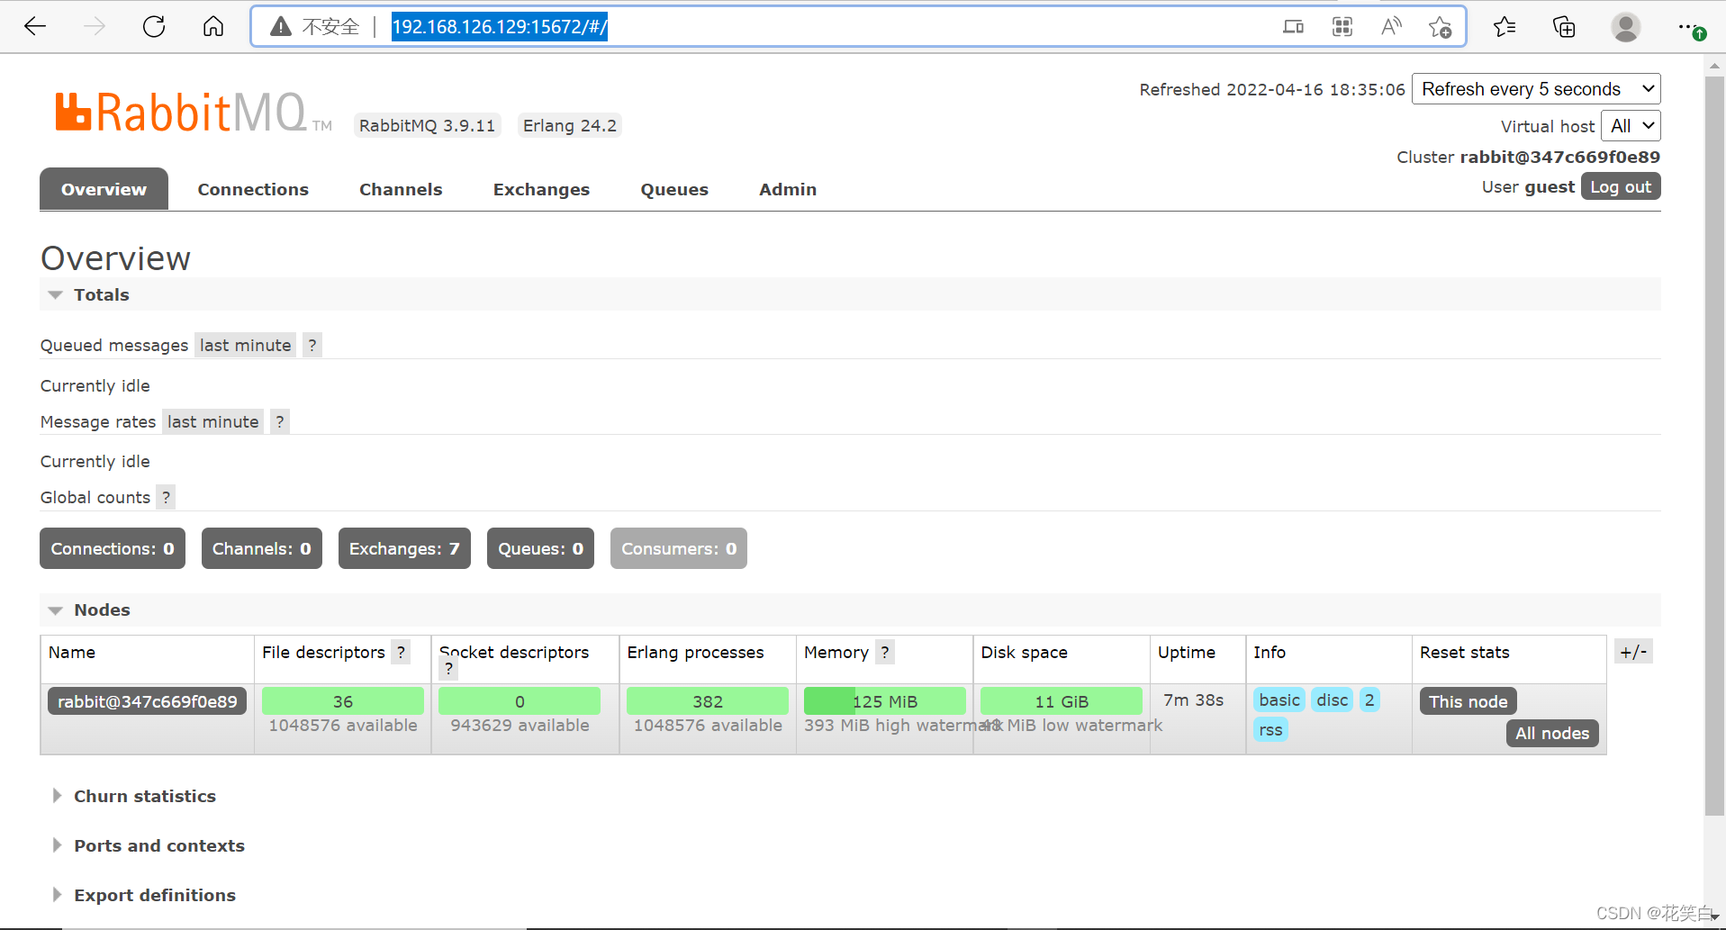Open the Connections: 0 count button
Screen dimensions: 1726x930
[x=113, y=548]
